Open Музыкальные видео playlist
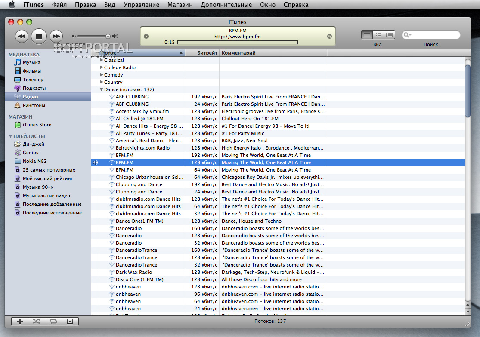Screen dimensions: 480x337 [x=46, y=196]
